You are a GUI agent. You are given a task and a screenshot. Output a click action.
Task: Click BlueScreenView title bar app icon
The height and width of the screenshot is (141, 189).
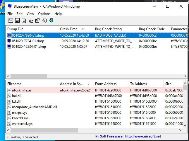pyautogui.click(x=10, y=6)
